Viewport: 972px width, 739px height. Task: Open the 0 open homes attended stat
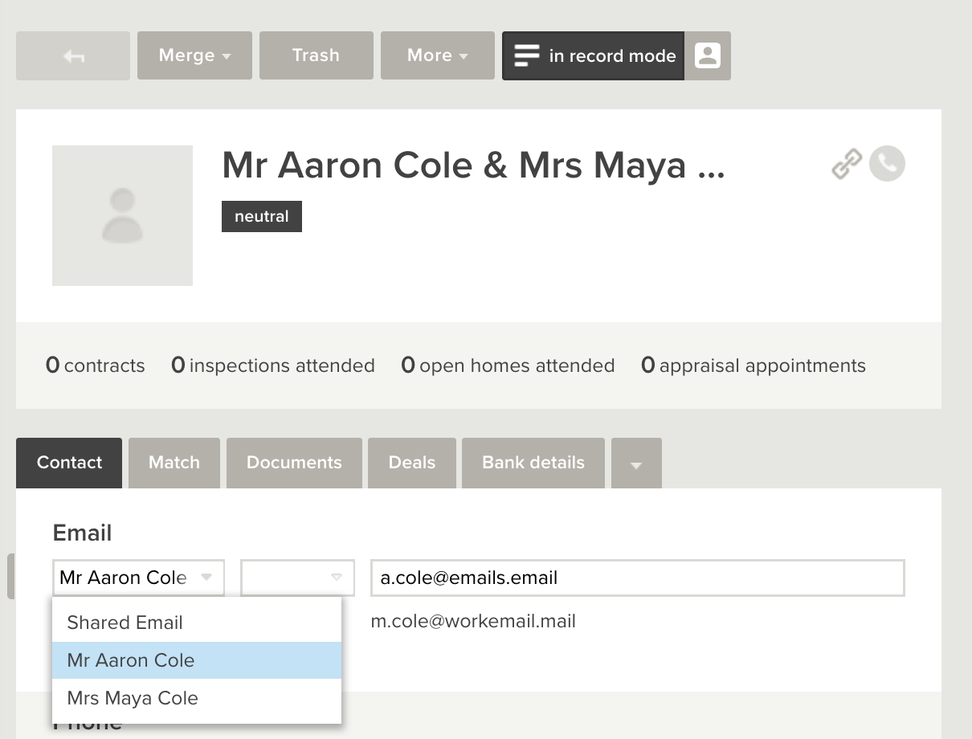tap(508, 365)
